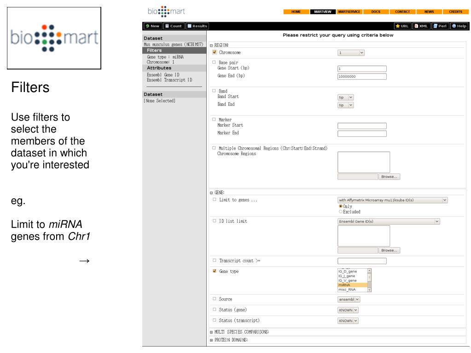Click the Count button in toolbar
The image size is (471, 353).
pos(174,26)
